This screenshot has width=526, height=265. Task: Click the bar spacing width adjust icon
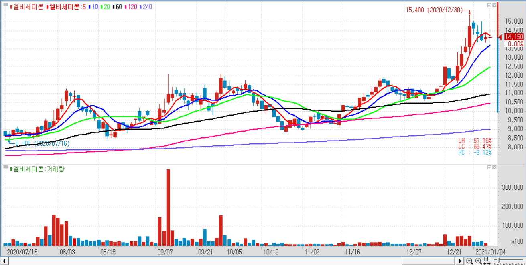487,261
